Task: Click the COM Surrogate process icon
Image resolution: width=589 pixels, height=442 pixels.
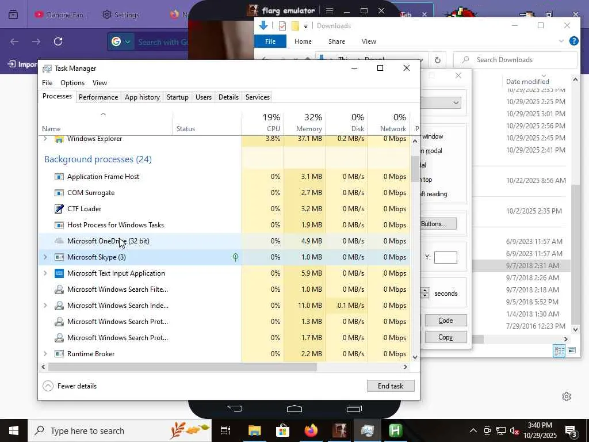Action: 59,193
